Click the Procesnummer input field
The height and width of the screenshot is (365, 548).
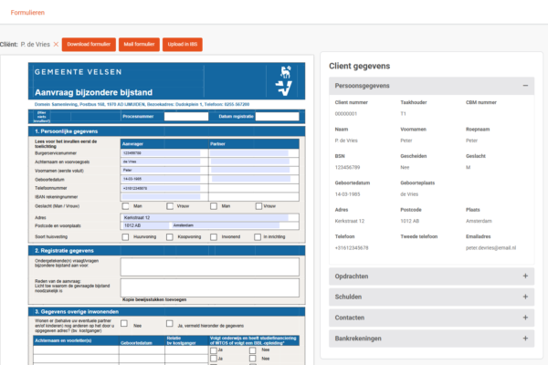(x=186, y=116)
